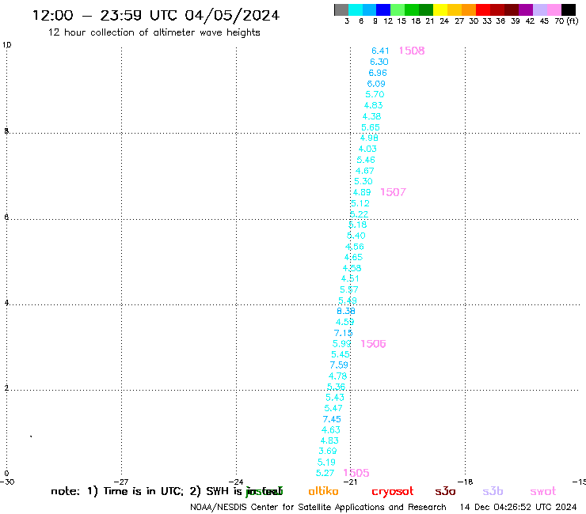The width and height of the screenshot is (586, 514).
Task: Click the wave height reading 5.70
Action: click(x=375, y=94)
